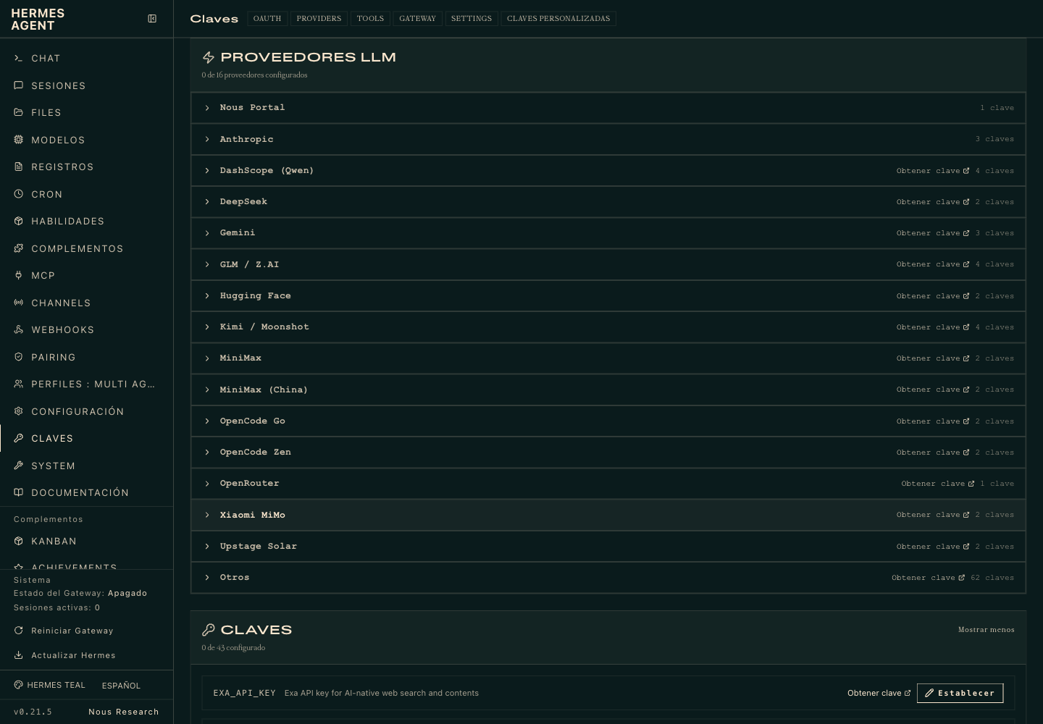The height and width of the screenshot is (724, 1043).
Task: Click the version number v0.21.5
Action: [x=33, y=712]
